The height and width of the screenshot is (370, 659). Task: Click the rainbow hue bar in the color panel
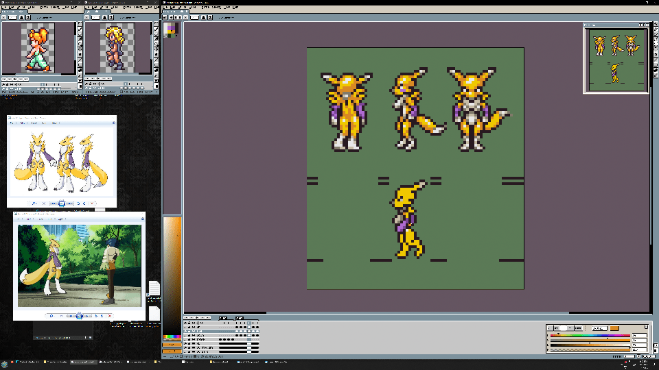click(590, 336)
